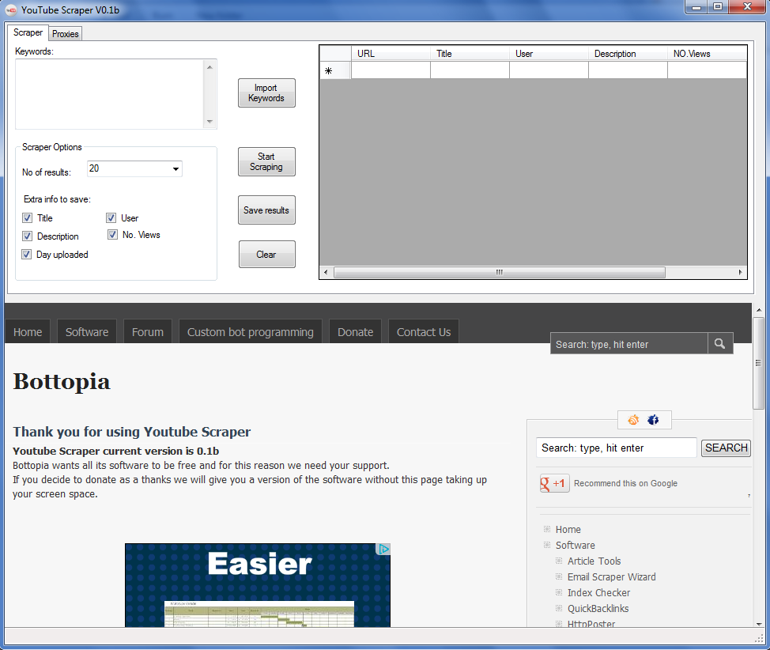Click the web page scroll up arrow
The height and width of the screenshot is (650, 770).
pos(759,311)
